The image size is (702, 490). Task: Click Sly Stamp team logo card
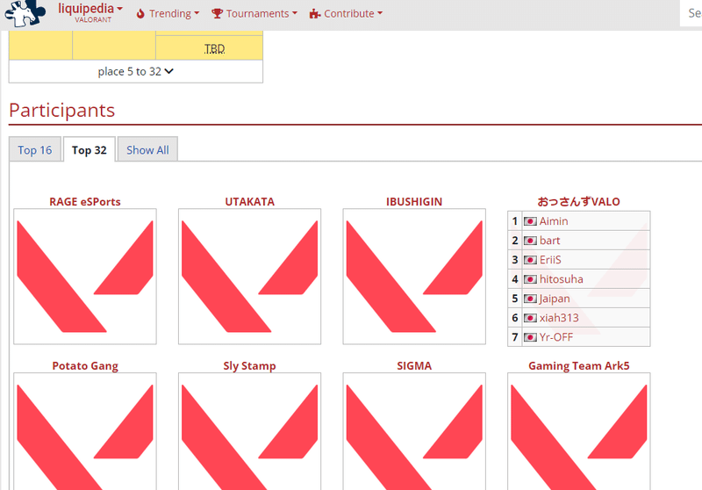click(250, 431)
